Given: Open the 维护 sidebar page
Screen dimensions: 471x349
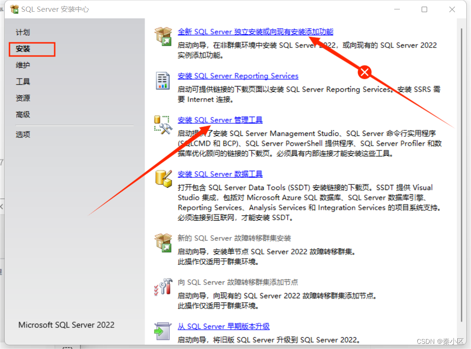Looking at the screenshot, I should pos(23,65).
